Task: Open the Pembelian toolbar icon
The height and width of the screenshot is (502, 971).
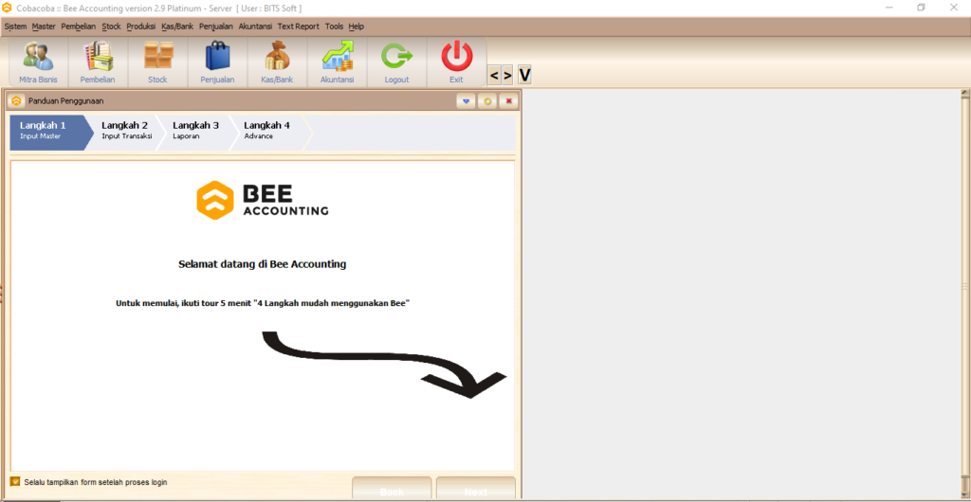Action: 98,62
